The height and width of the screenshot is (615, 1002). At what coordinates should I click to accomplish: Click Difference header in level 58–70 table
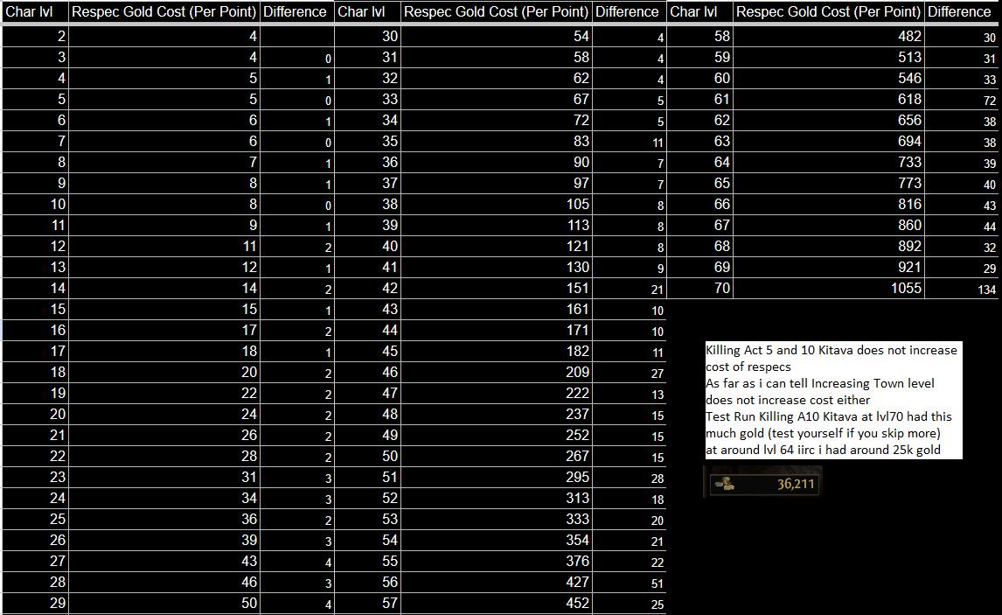[963, 11]
